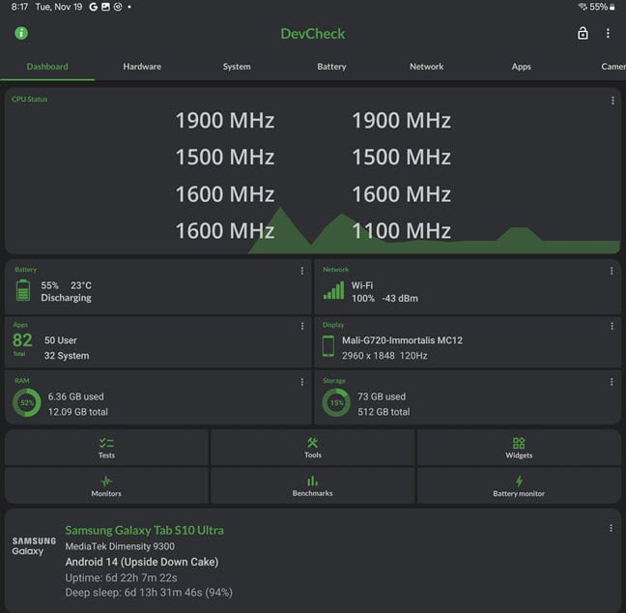Tap 6.36 GB used RAM text
Screen dimensions: 626x613
pyautogui.click(x=76, y=396)
